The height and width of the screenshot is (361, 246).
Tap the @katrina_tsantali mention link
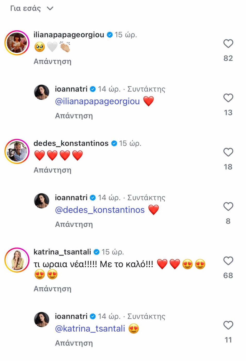[x=90, y=329]
